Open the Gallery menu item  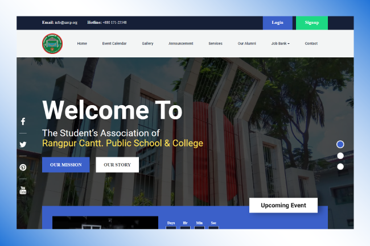147,44
